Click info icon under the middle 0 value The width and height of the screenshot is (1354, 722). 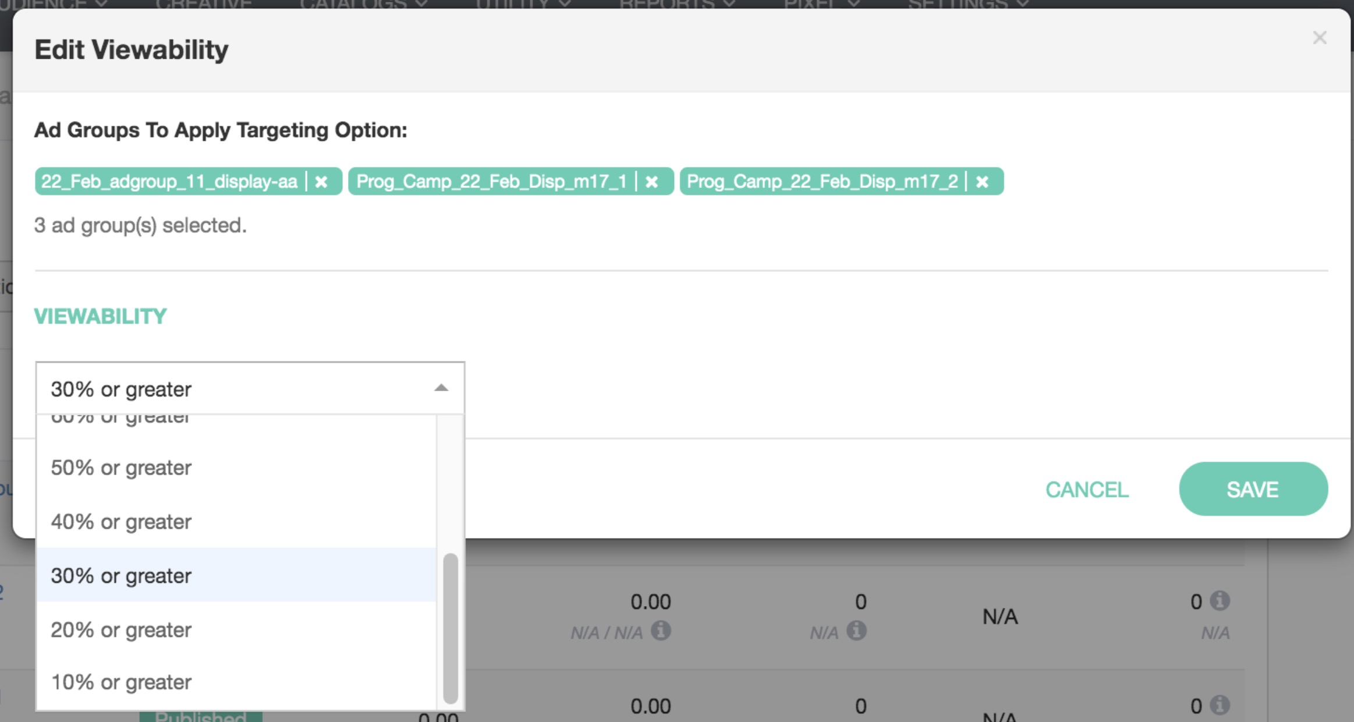pyautogui.click(x=856, y=631)
